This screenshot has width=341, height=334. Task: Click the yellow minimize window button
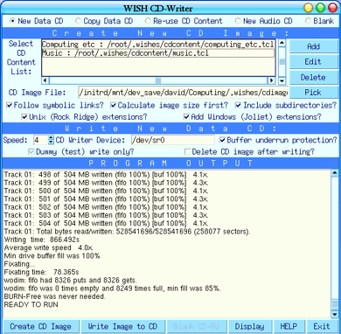(309, 8)
